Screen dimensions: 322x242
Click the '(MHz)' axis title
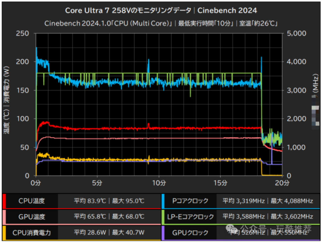click(316, 83)
